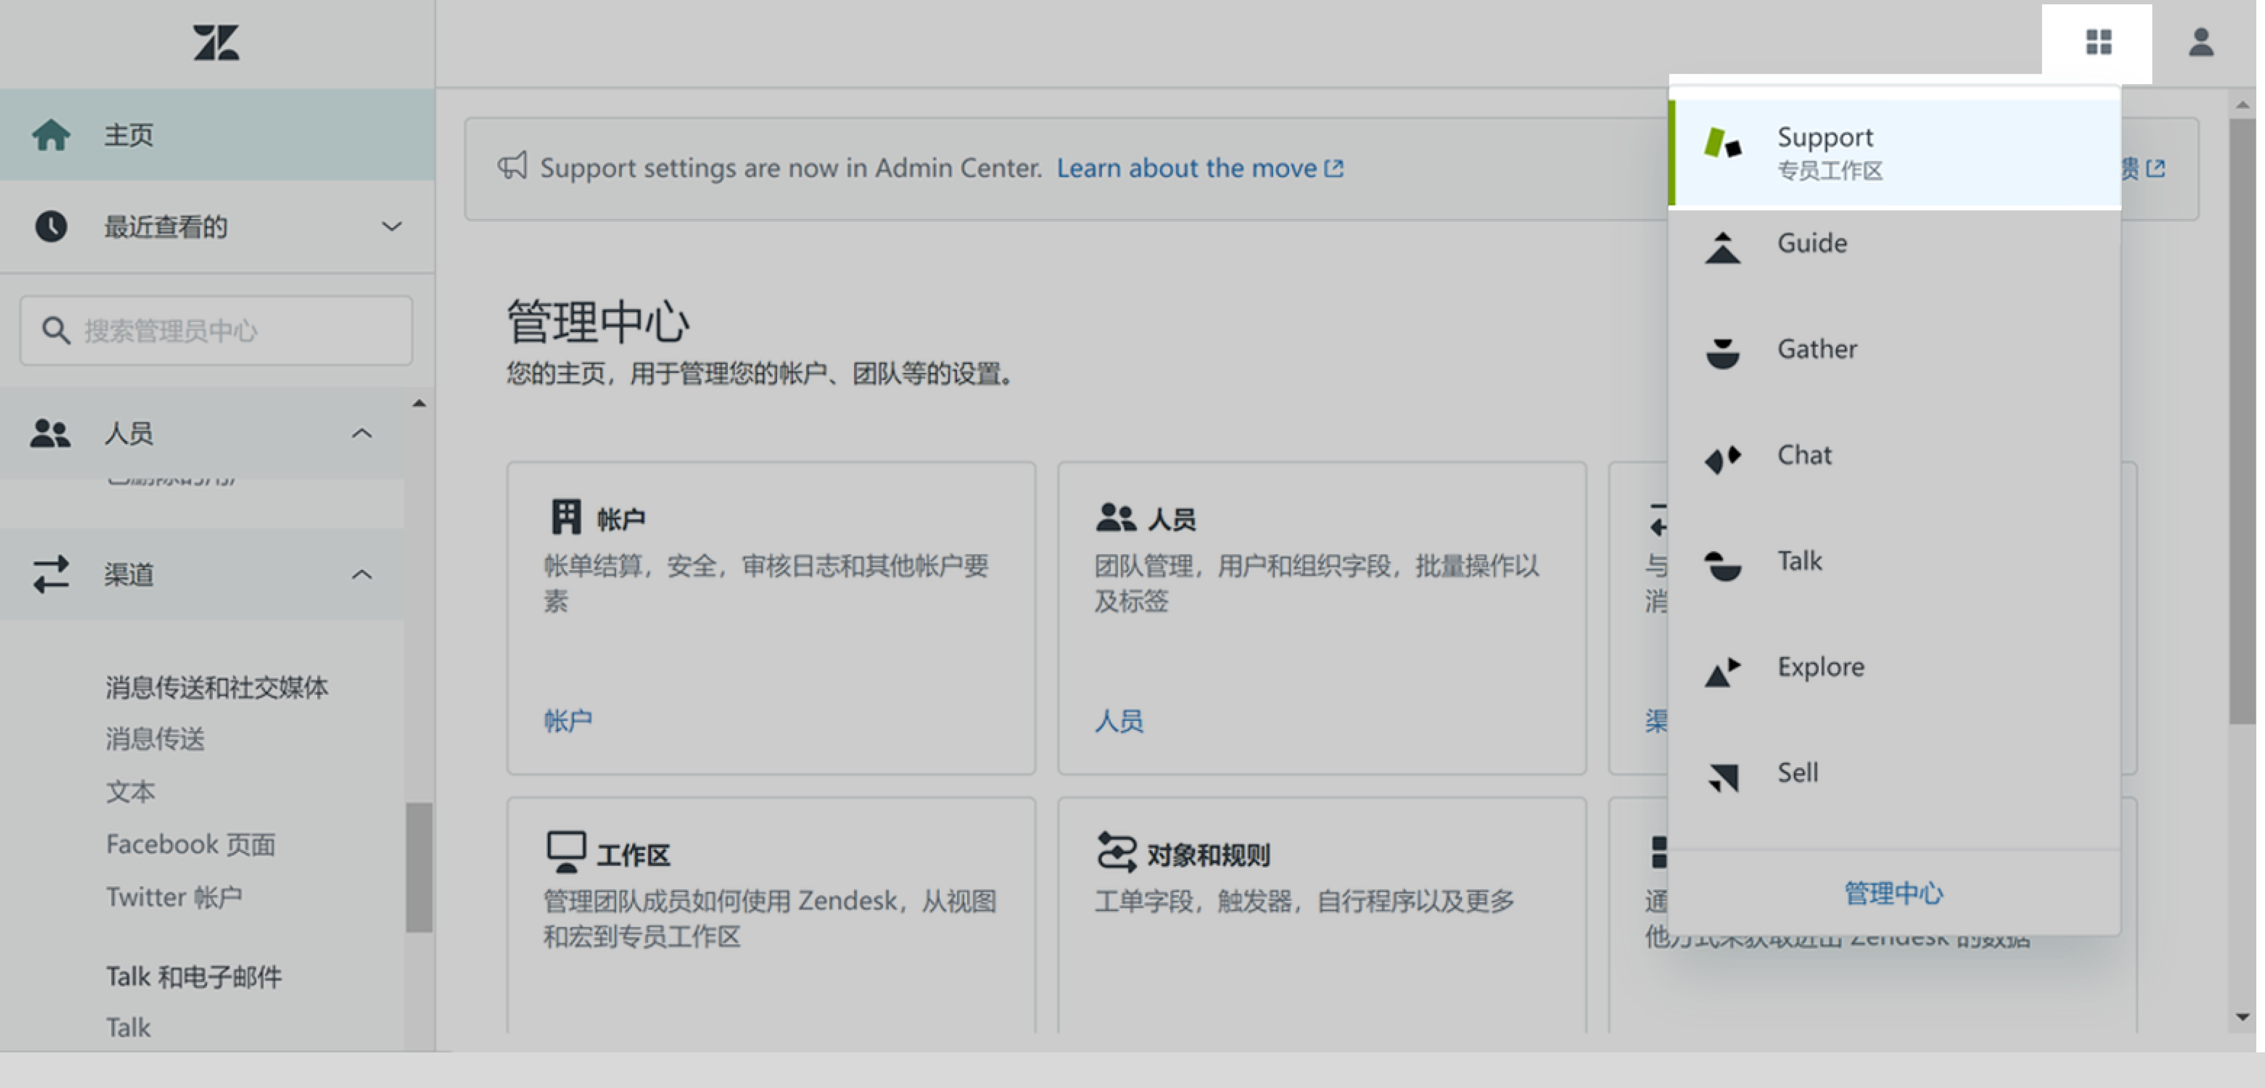This screenshot has height=1088, width=2265.
Task: Click the 对象和规则 card icon
Action: point(1115,850)
